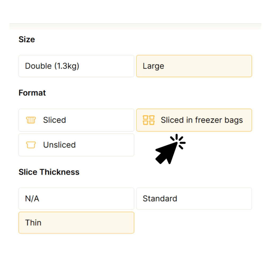Click the 'Sliced' format text label
This screenshot has width=271, height=271.
tap(55, 120)
